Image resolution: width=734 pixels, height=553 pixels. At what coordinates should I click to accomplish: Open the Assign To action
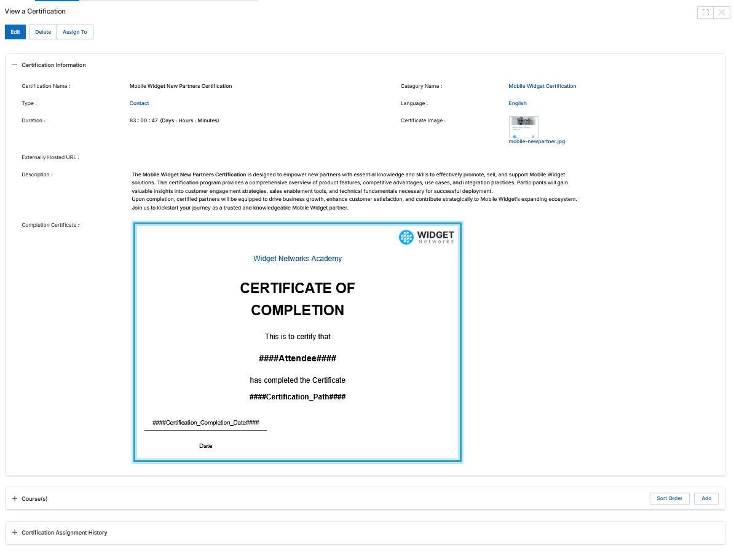pyautogui.click(x=75, y=32)
